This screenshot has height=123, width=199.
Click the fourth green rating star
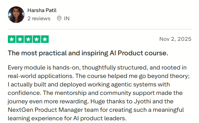tap(37, 39)
